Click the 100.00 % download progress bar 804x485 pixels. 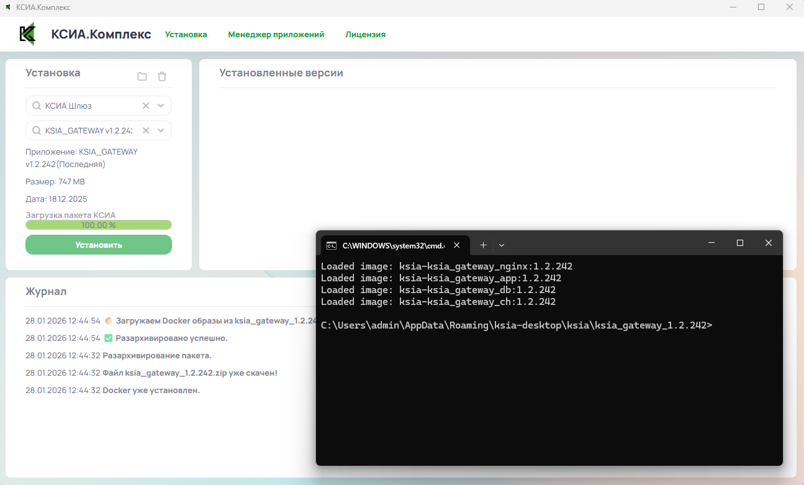[99, 225]
